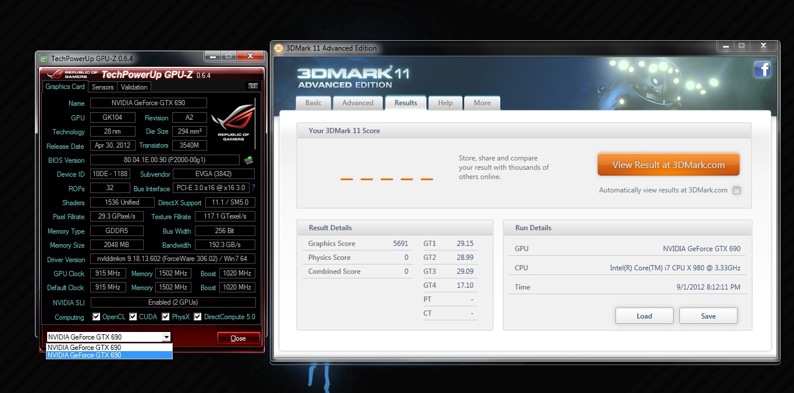794x393 pixels.
Task: Open the Advanced tab in 3DMark
Action: coord(358,103)
